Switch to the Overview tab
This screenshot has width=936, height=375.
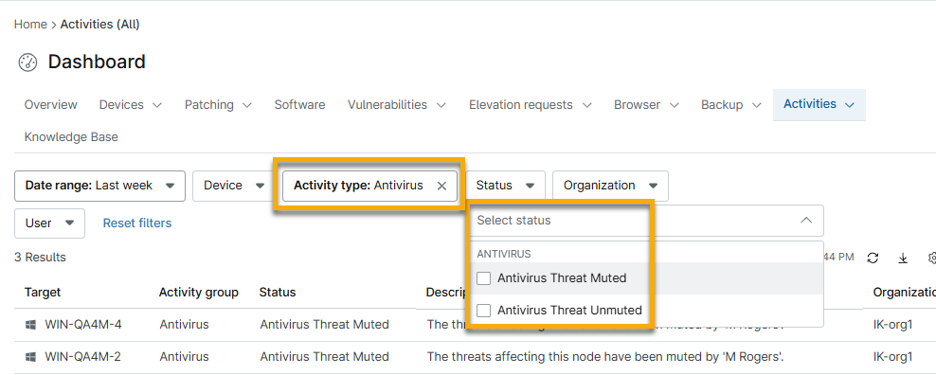coord(51,105)
